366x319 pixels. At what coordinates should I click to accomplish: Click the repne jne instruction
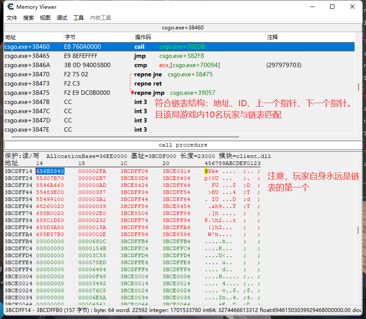(x=148, y=75)
